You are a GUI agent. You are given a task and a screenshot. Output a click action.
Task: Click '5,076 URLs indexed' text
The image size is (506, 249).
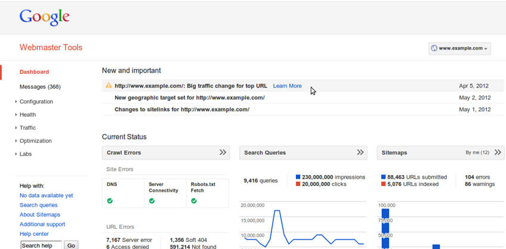pos(413,184)
